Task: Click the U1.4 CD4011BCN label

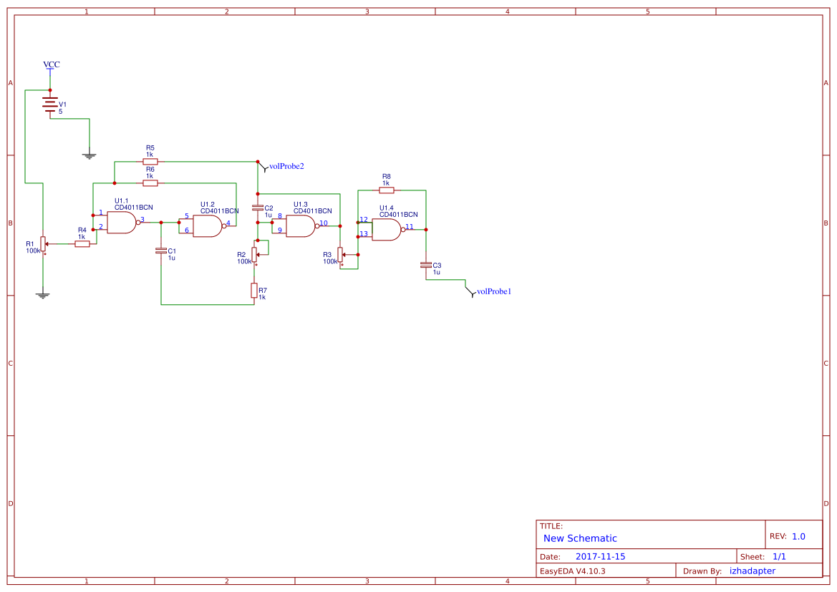Action: pos(399,215)
